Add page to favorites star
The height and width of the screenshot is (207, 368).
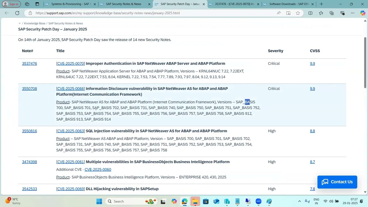tap(298, 13)
